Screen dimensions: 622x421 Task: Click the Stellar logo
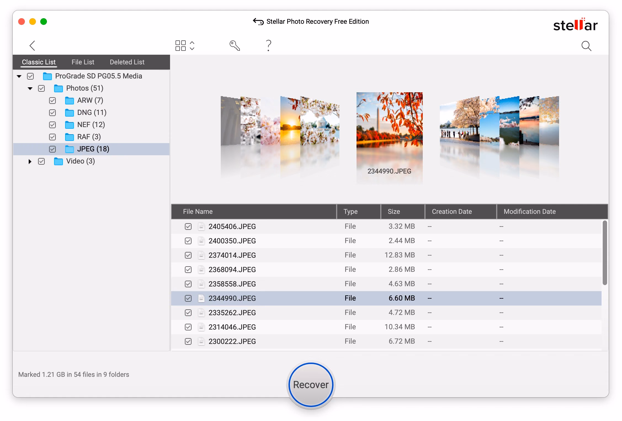pyautogui.click(x=575, y=25)
